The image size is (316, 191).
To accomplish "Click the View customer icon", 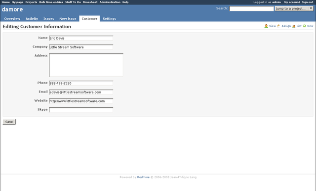I will pos(266,26).
